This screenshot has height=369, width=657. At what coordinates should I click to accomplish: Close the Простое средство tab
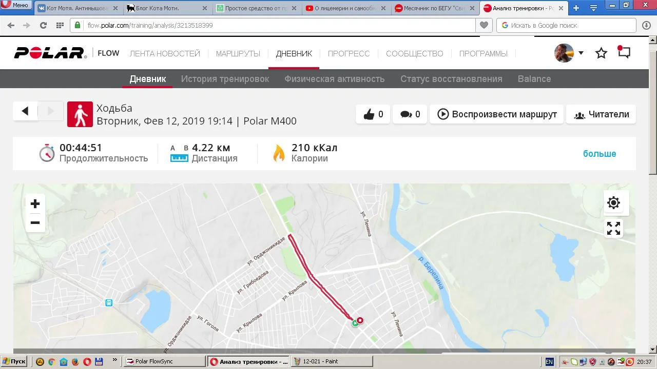294,8
